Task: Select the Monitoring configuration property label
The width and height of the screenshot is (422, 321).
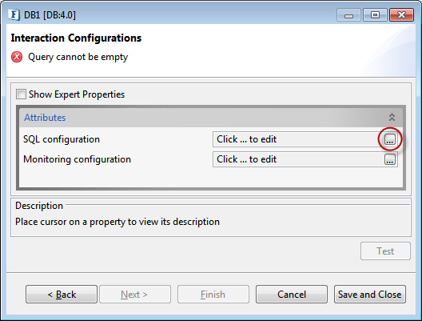Action: 77,159
